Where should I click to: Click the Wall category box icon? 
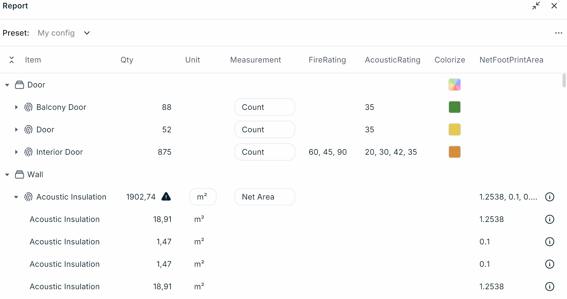[19, 175]
